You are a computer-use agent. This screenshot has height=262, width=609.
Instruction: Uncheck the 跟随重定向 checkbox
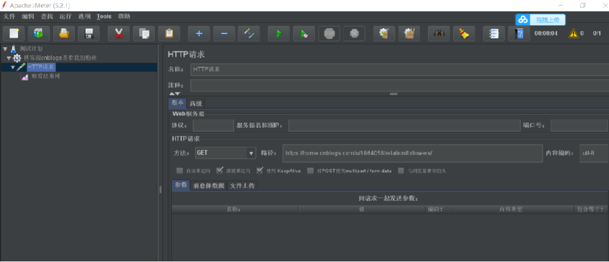pos(220,170)
